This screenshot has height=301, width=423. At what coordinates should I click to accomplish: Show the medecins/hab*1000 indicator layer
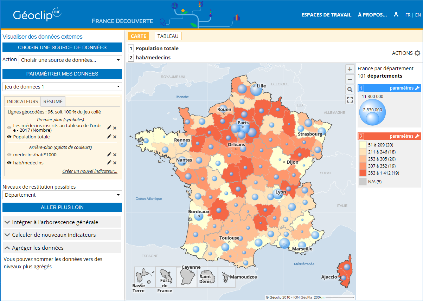(x=9, y=155)
